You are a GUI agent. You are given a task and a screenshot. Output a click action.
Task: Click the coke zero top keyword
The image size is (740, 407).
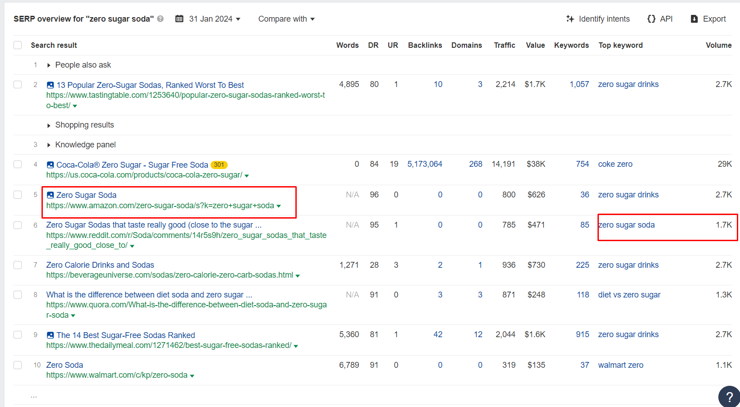coord(615,164)
